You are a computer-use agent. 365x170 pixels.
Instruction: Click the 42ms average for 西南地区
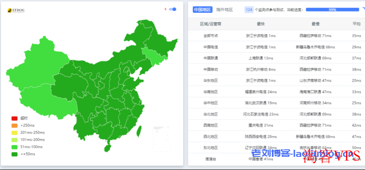pos(356,126)
